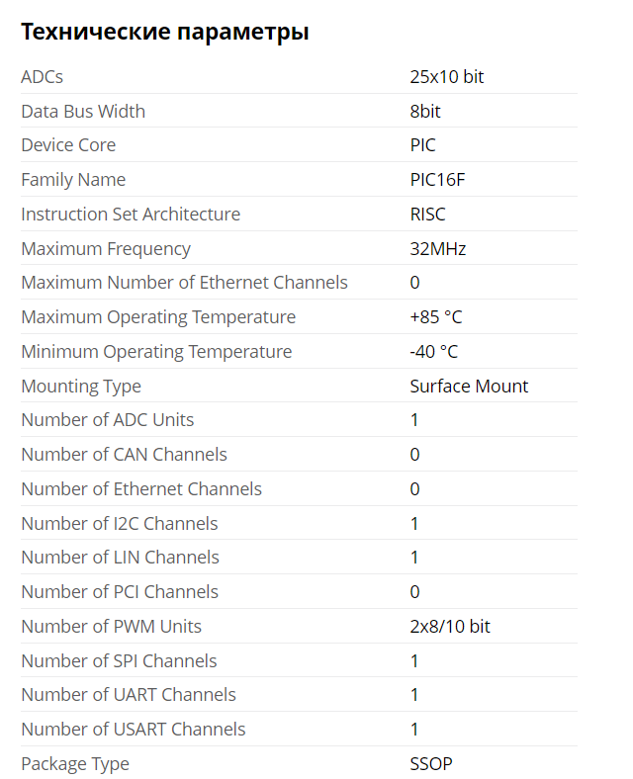633x779 pixels.
Task: Click the "Number of I2C Channels" label
Action: click(120, 524)
